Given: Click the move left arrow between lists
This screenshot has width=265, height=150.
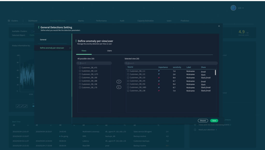Looking at the screenshot, I should (x=119, y=87).
